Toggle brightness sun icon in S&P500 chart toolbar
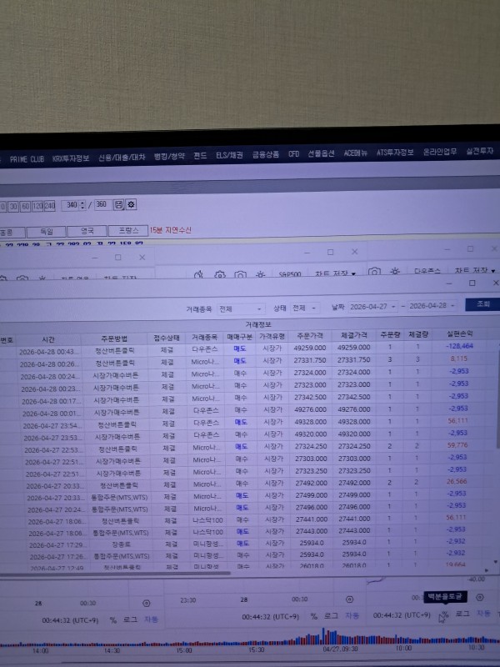Screen dimensions: 500x667 click(x=260, y=274)
